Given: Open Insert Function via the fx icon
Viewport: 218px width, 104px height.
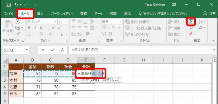Looking at the screenshot, I should click(x=62, y=50).
